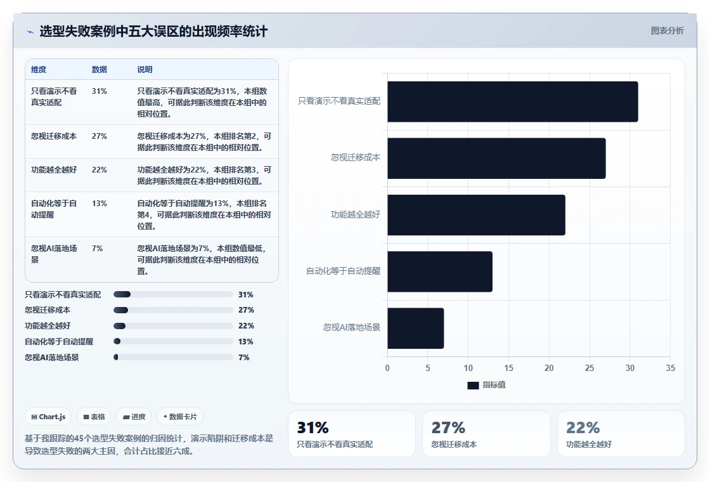Open the 27% stat card

tap(486, 434)
